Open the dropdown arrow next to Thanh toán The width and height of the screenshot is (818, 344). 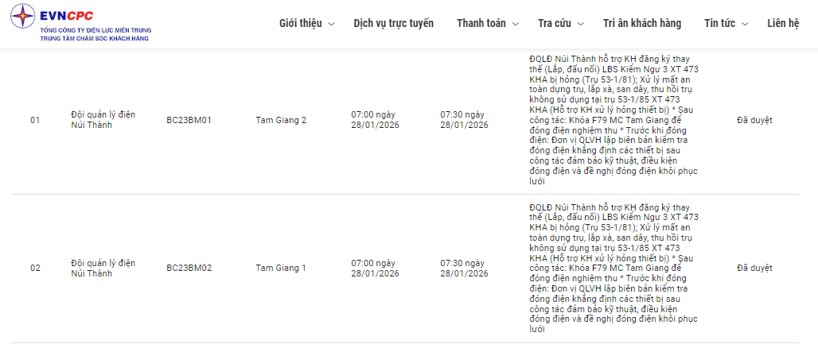pyautogui.click(x=516, y=24)
